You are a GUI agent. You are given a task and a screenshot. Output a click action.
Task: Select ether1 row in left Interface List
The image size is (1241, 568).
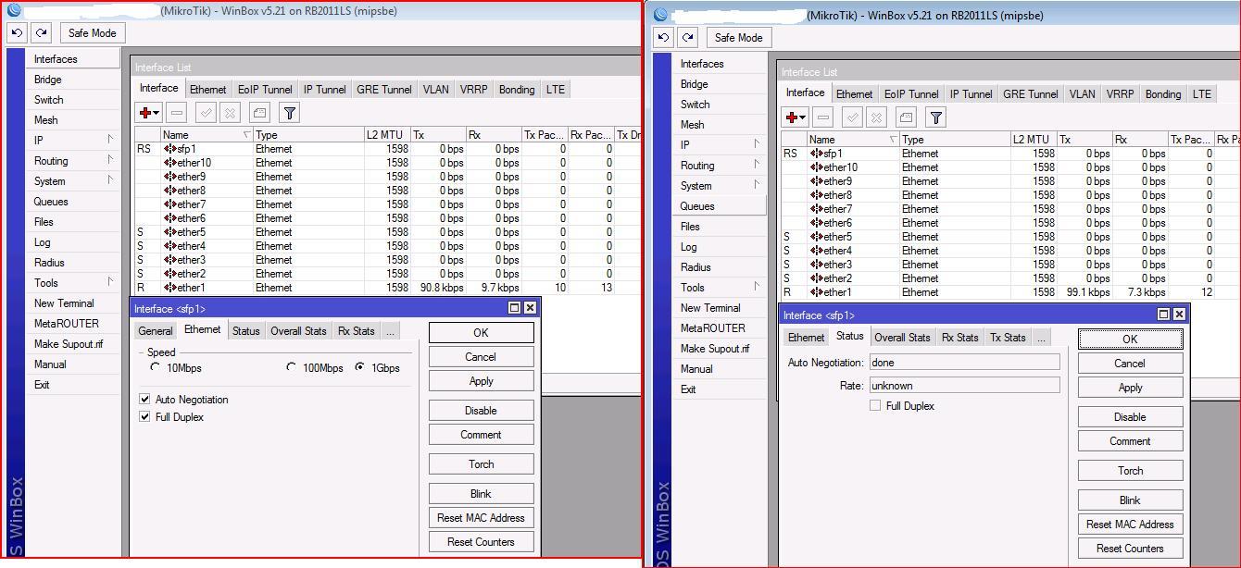pos(387,288)
